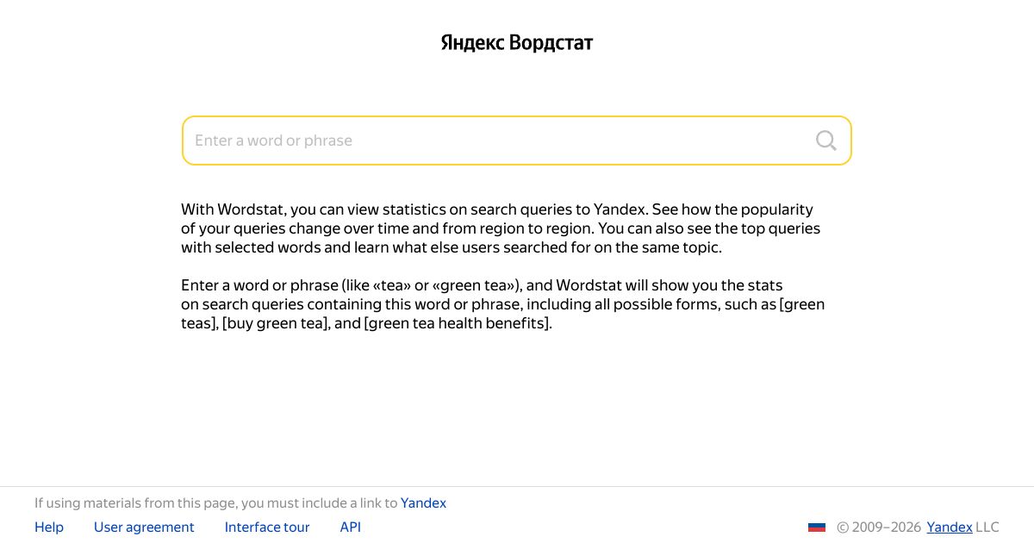Click the 'If using materials from this page' notice
The height and width of the screenshot is (543, 1034).
(x=240, y=503)
